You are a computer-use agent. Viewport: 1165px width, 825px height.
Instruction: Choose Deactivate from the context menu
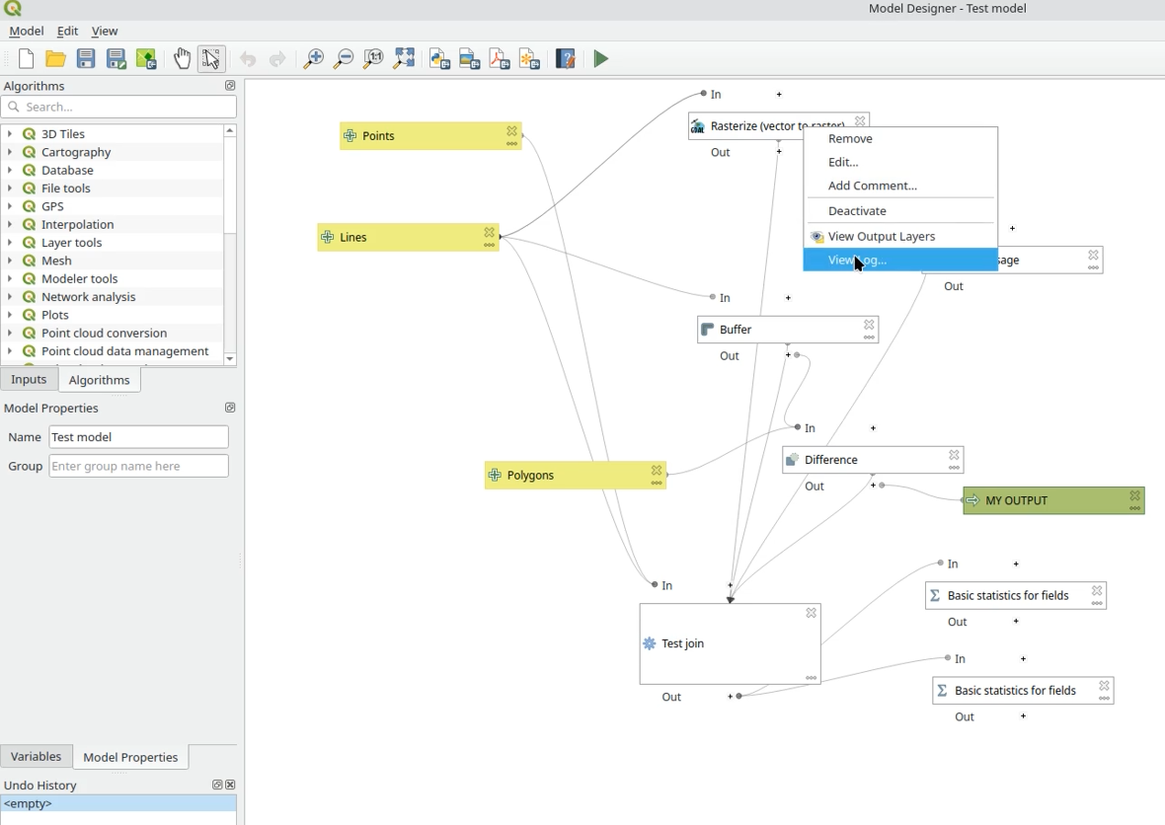[x=857, y=211]
